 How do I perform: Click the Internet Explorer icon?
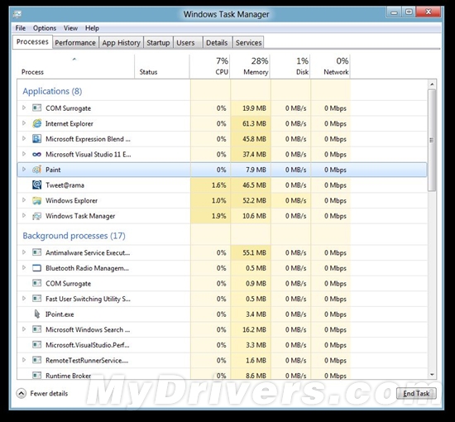37,123
